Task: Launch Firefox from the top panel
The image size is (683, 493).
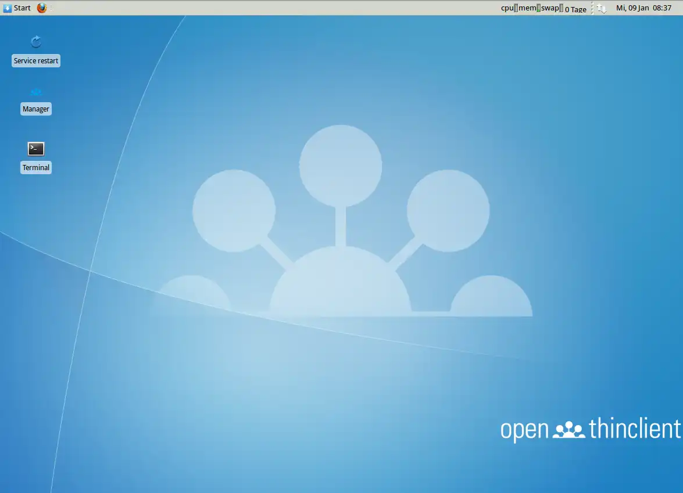Action: [x=42, y=8]
